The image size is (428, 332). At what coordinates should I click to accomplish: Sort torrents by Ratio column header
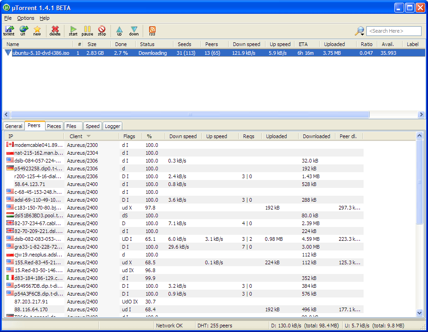point(367,44)
